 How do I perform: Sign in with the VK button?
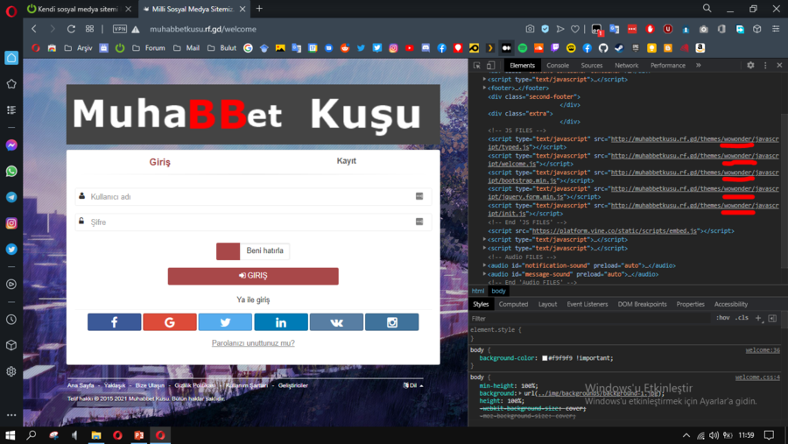336,321
